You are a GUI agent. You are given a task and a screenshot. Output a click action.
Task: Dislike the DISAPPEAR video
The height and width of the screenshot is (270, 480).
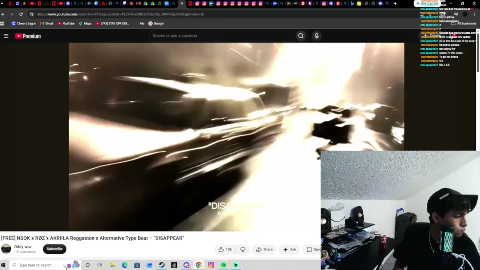tap(243, 249)
